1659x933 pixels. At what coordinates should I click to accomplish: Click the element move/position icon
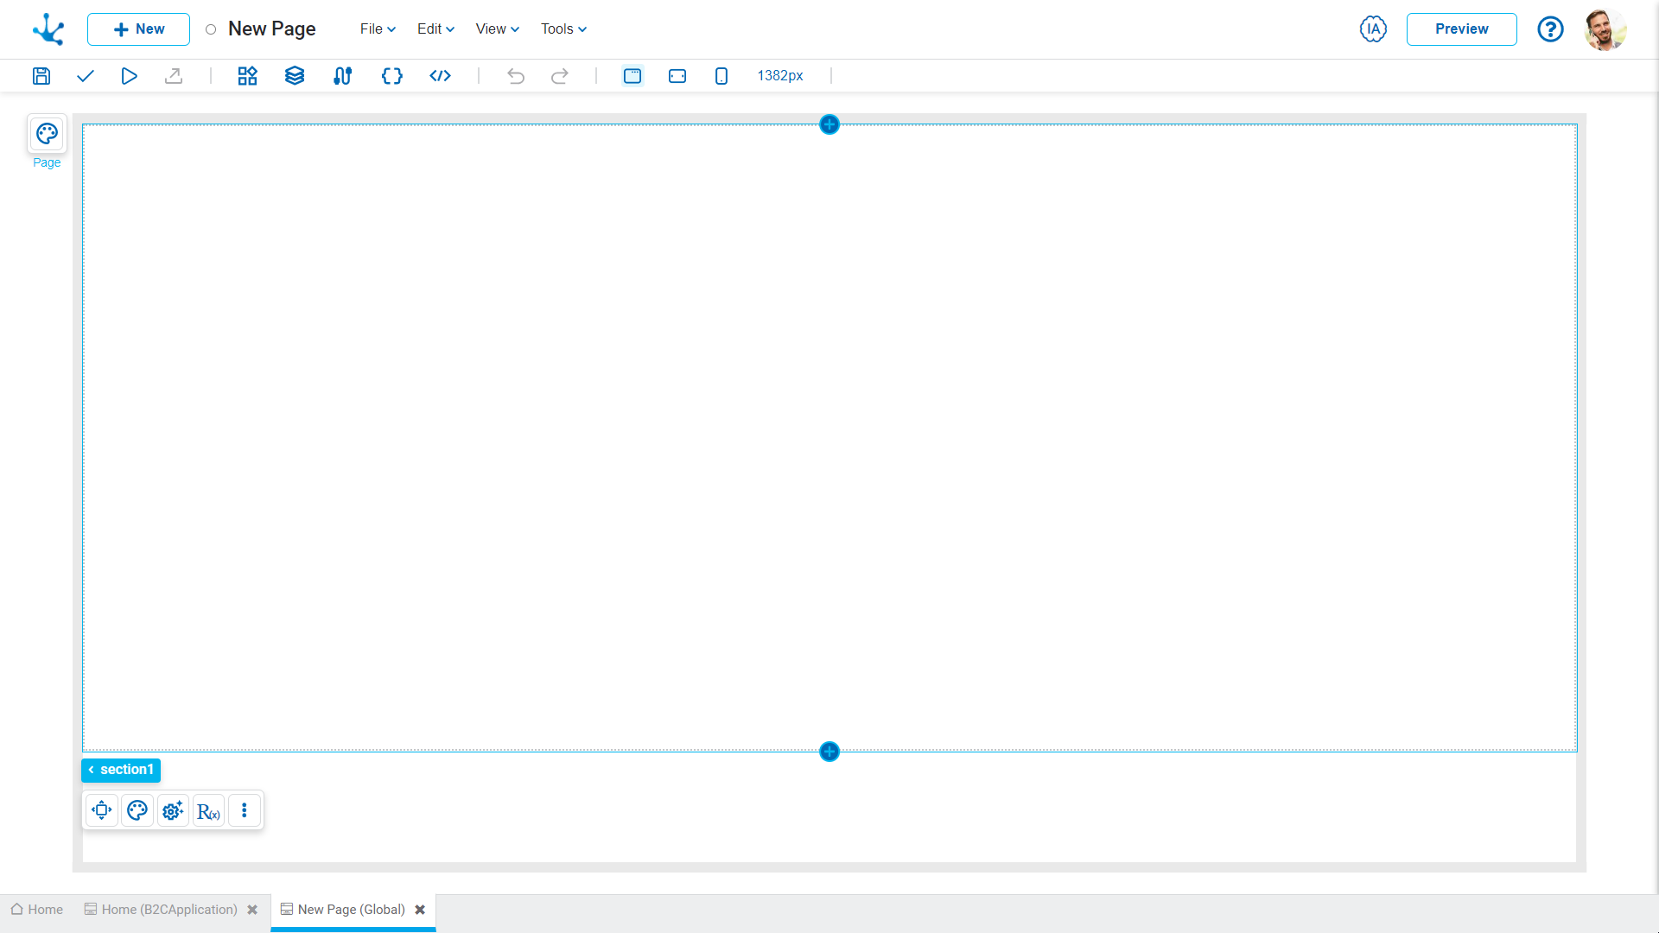tap(101, 810)
